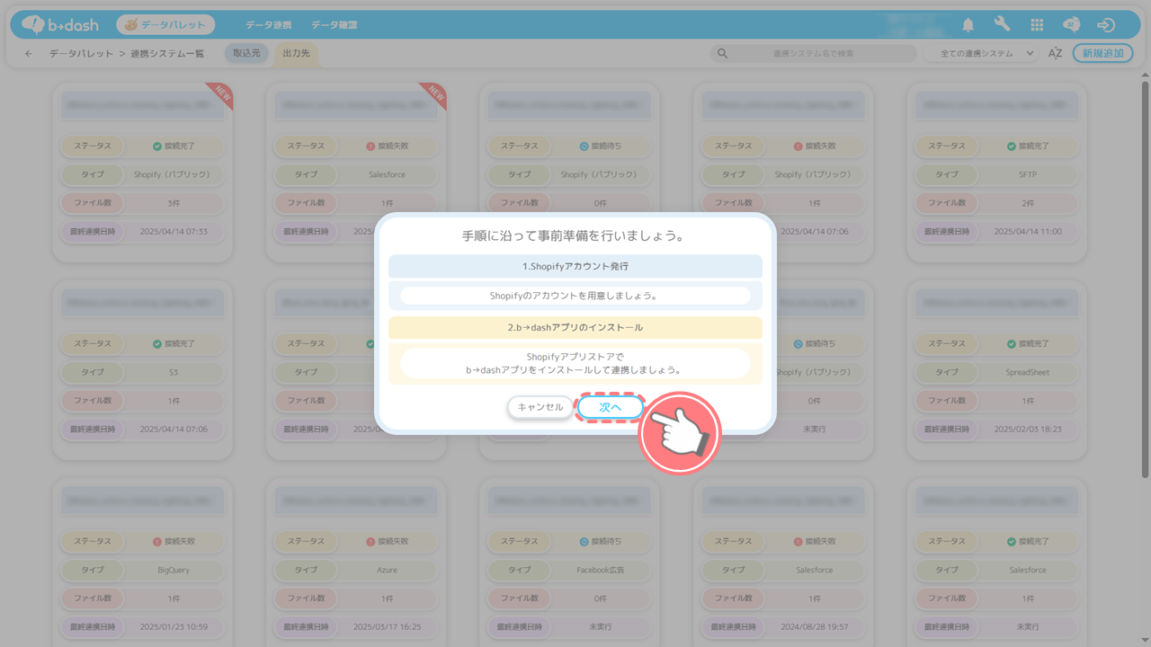1151x647 pixels.
Task: Click the データパレット breadcrumb link
Action: [82, 54]
